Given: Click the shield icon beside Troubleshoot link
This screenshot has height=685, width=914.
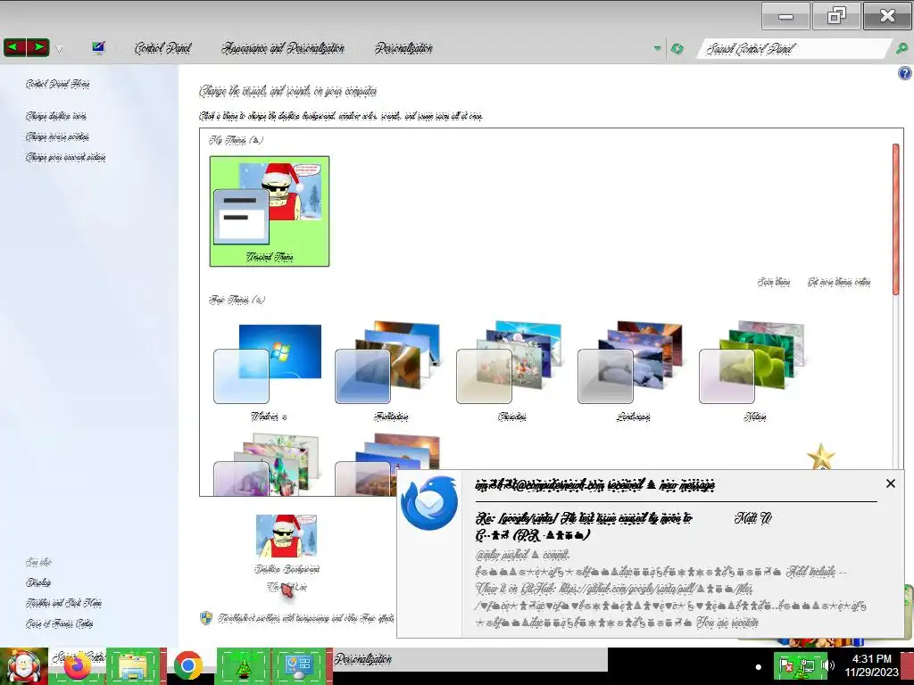Looking at the screenshot, I should 206,618.
